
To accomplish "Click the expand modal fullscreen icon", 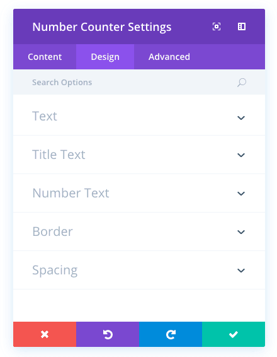I will coord(217,26).
